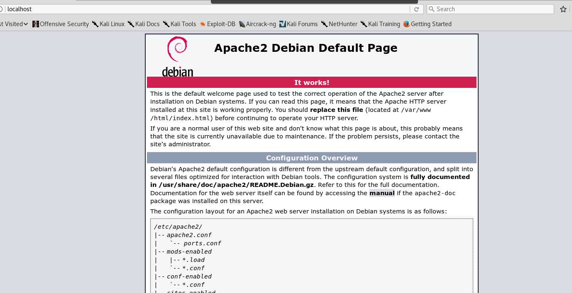Open the Aircrack-ng bookmark
Image resolution: width=572 pixels, height=293 pixels.
tap(258, 24)
